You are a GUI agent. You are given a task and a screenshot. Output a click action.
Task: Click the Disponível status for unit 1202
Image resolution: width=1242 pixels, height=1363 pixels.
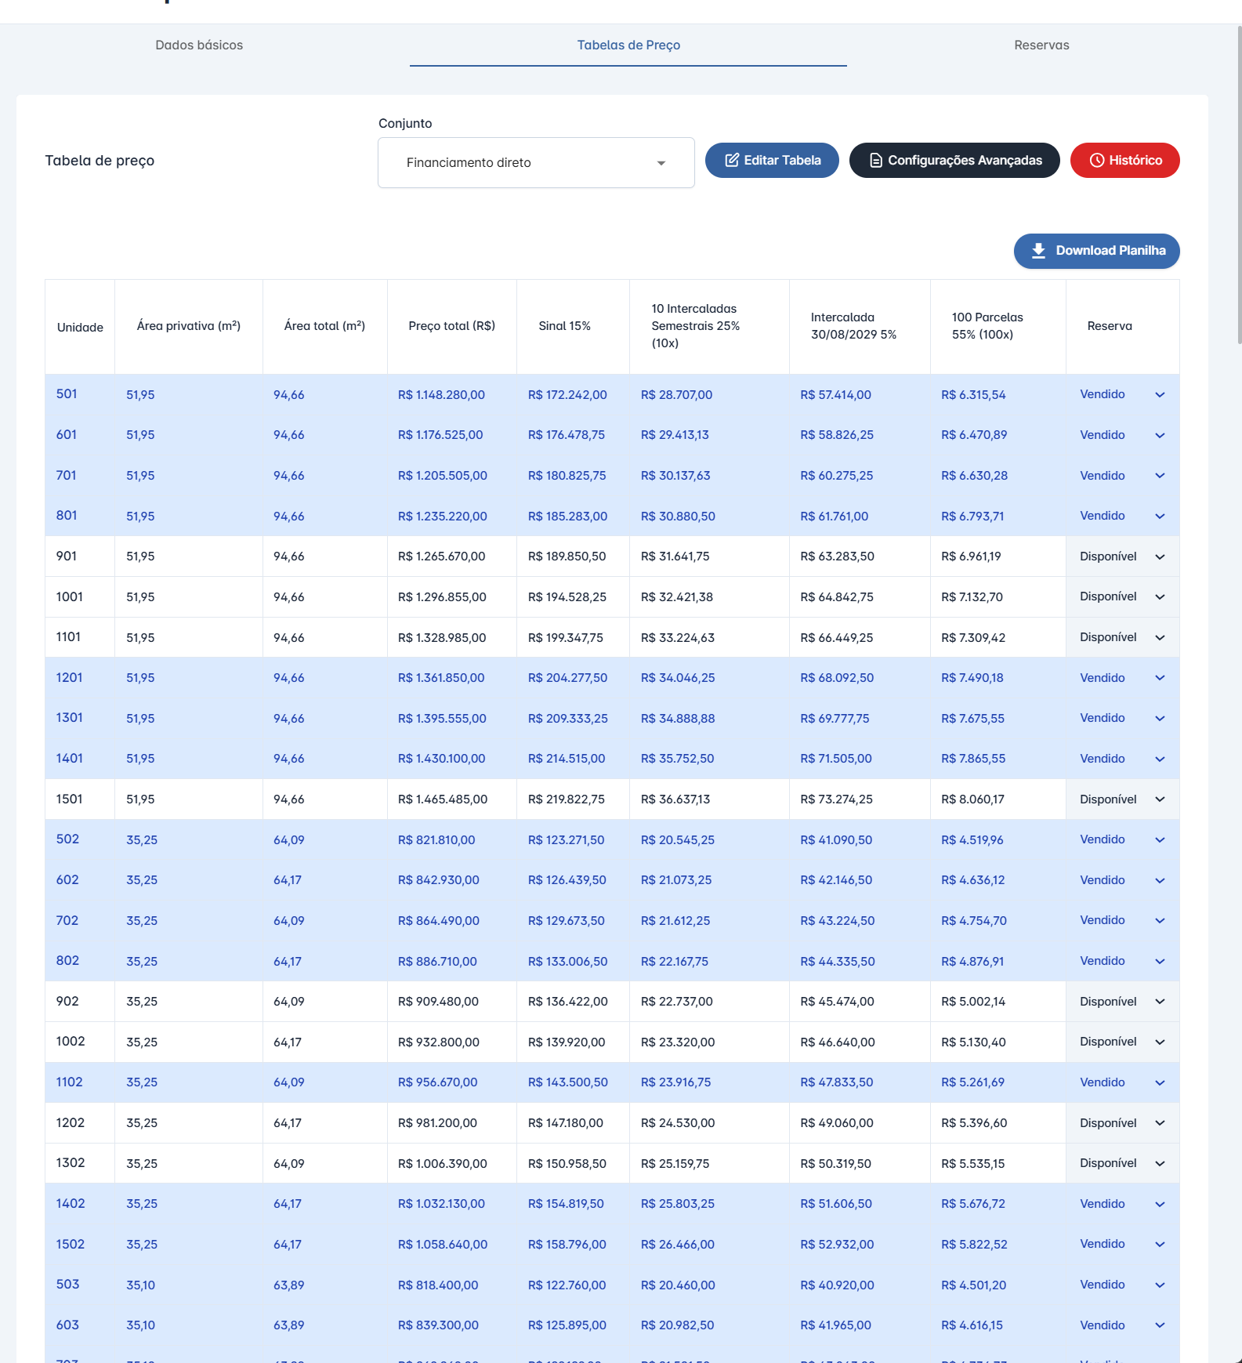(1107, 1123)
